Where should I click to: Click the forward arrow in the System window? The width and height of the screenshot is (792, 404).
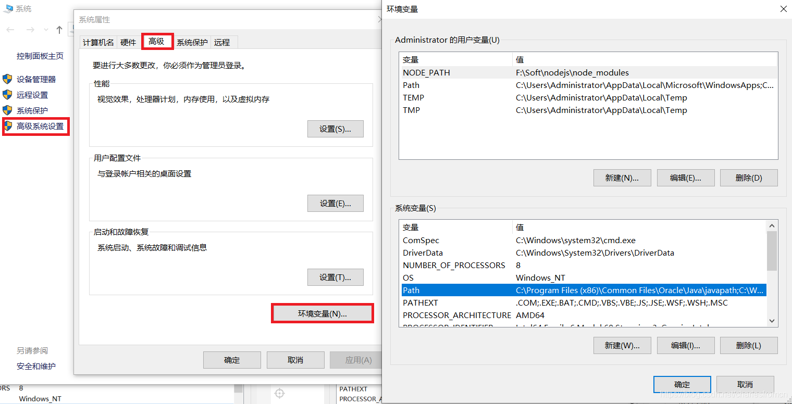point(30,30)
